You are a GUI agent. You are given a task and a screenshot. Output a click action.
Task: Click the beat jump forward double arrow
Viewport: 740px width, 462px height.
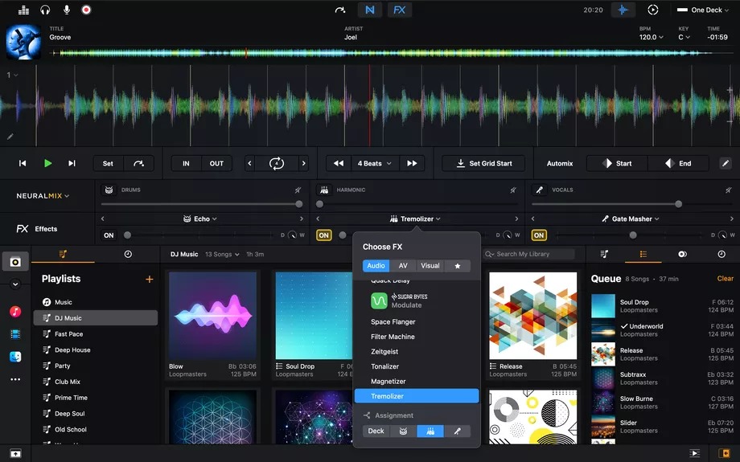(412, 164)
